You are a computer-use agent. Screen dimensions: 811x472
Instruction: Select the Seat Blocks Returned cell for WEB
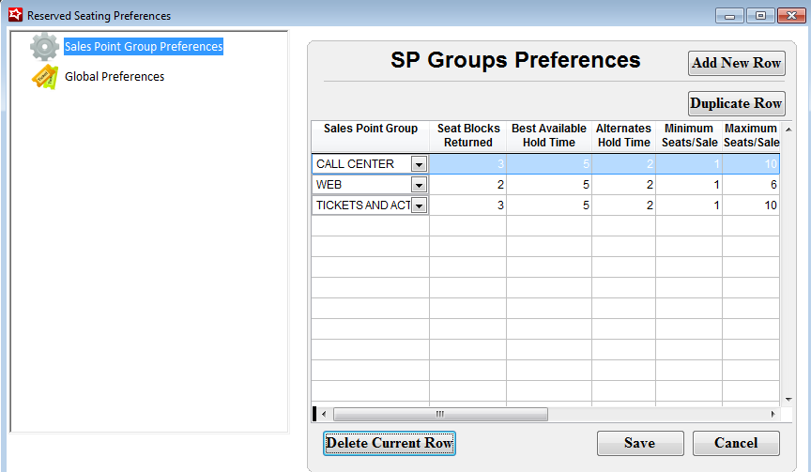[467, 185]
